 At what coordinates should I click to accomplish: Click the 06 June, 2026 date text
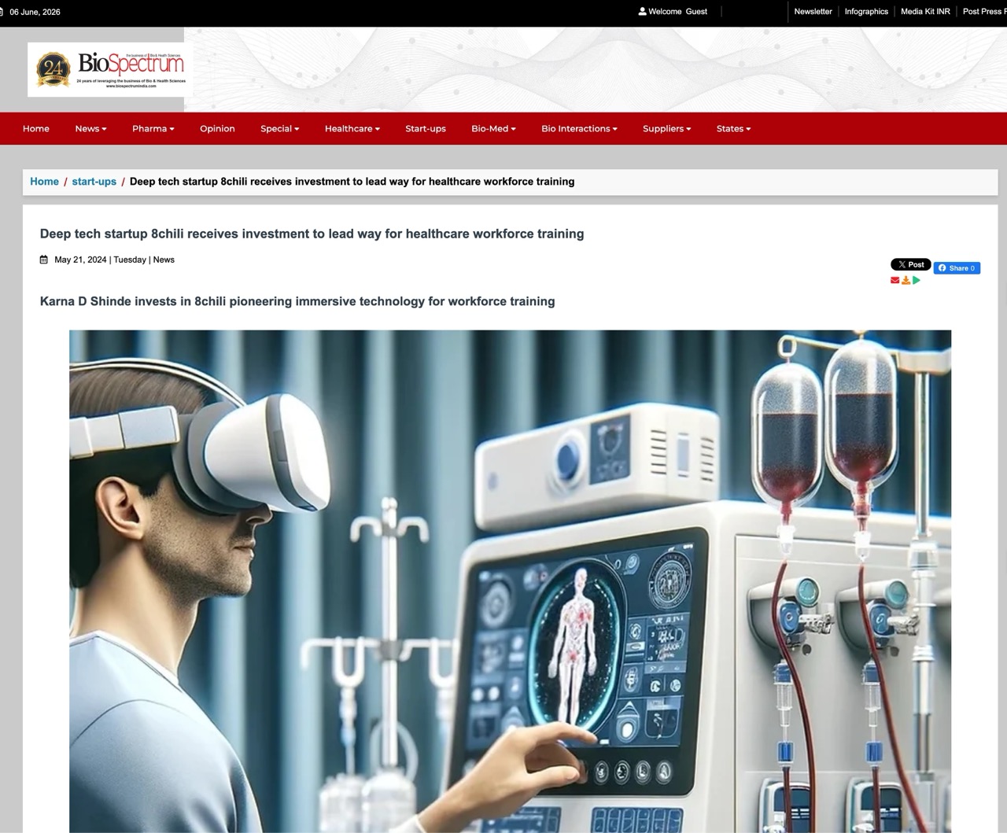[x=35, y=12]
